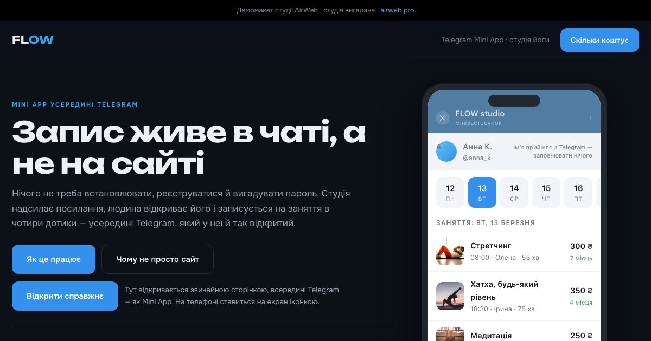Click the FLOW logo in header
Image resolution: width=651 pixels, height=341 pixels.
click(33, 40)
